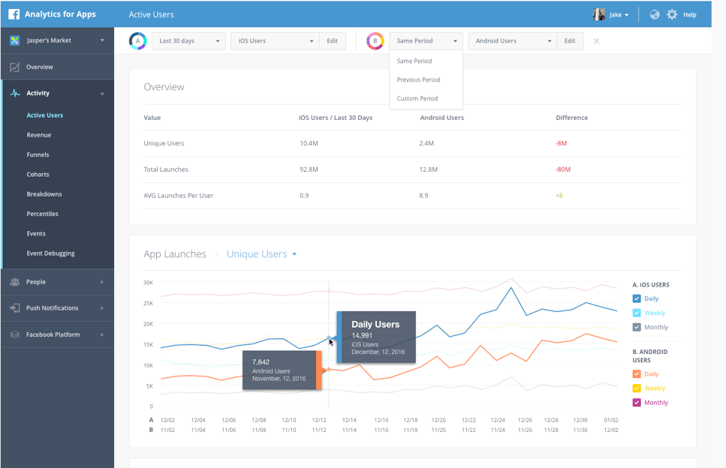Click the Push Notifications icon

tap(15, 308)
